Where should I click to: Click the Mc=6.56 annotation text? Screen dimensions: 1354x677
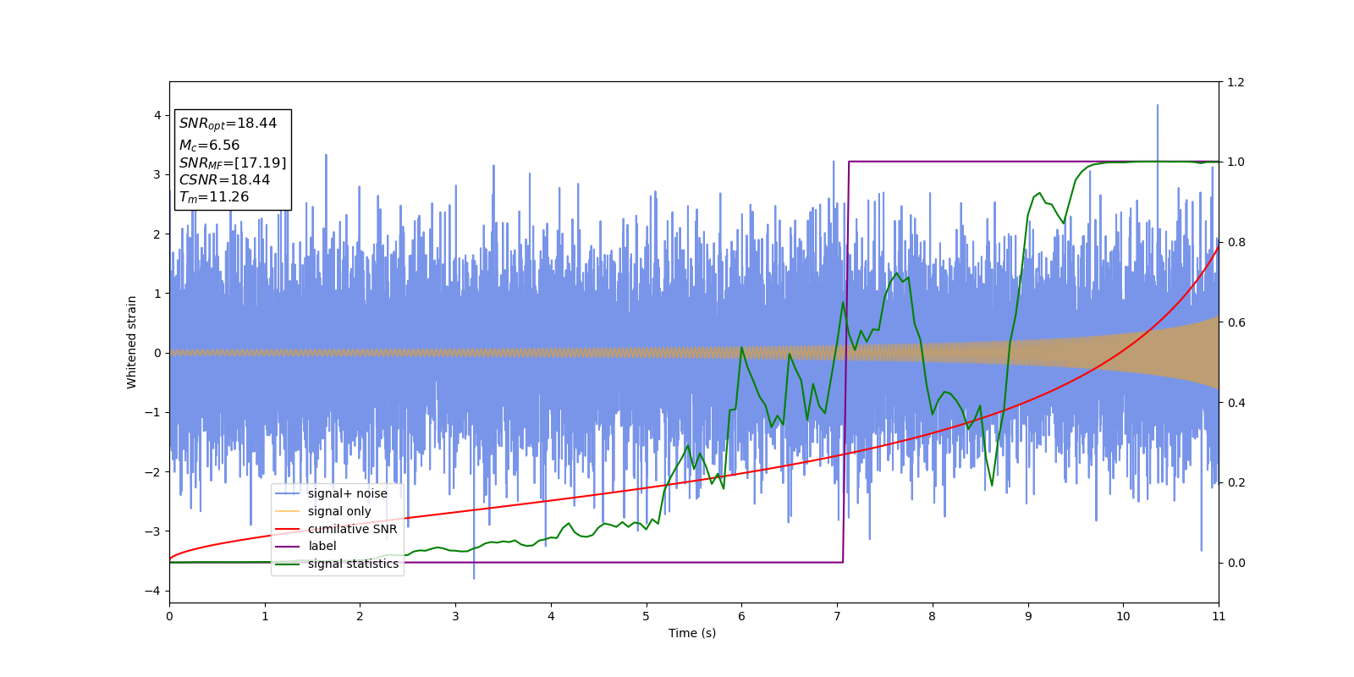209,146
